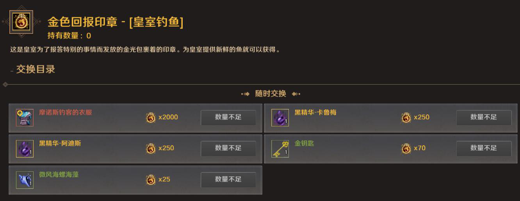520x201 pixels.
Task: Click the seal coin icon beside x70
Action: [406, 149]
